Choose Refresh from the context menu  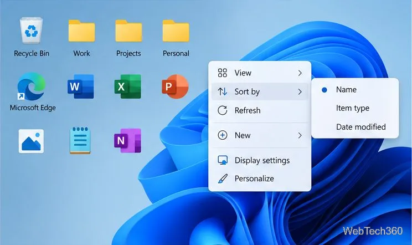260,110
